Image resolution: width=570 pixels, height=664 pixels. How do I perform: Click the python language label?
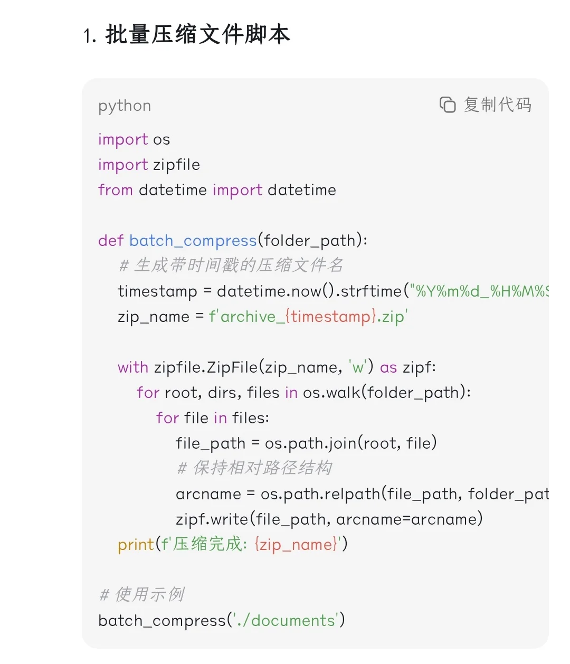coord(124,106)
